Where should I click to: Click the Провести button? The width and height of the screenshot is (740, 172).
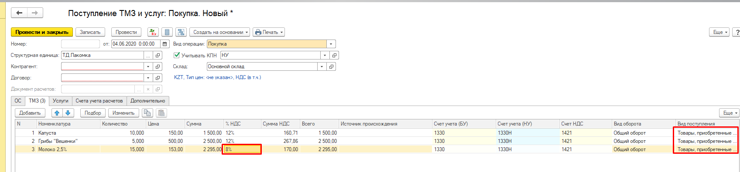click(127, 32)
